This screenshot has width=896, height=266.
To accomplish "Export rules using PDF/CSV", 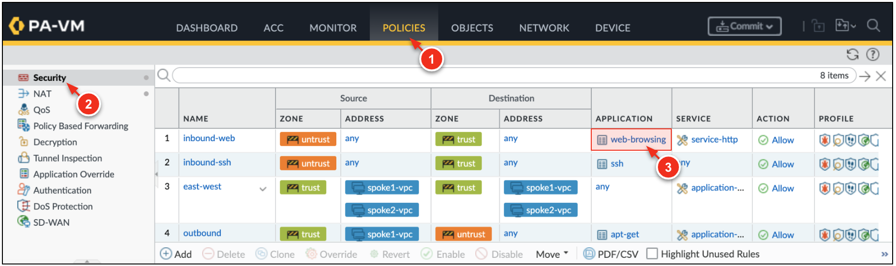I will click(611, 254).
